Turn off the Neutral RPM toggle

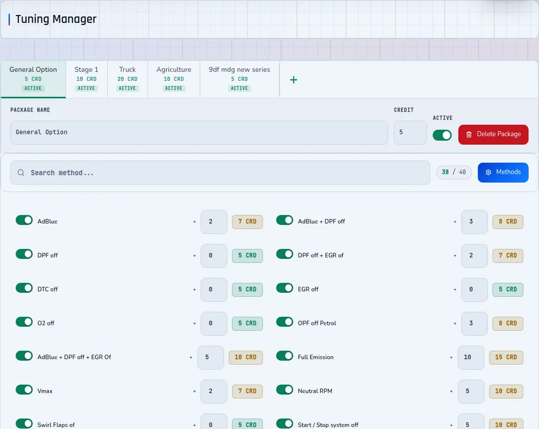point(284,390)
